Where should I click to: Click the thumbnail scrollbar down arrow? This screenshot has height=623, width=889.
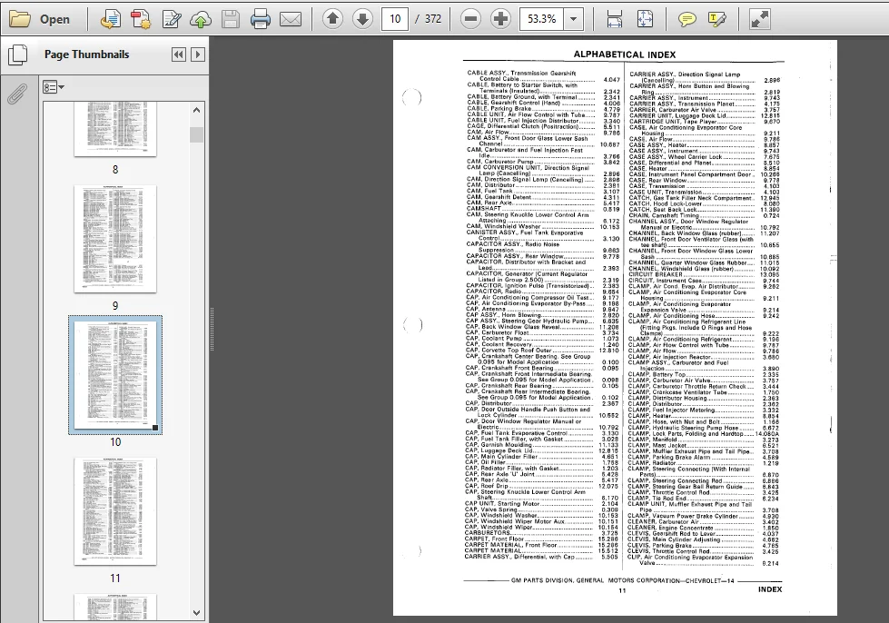197,613
